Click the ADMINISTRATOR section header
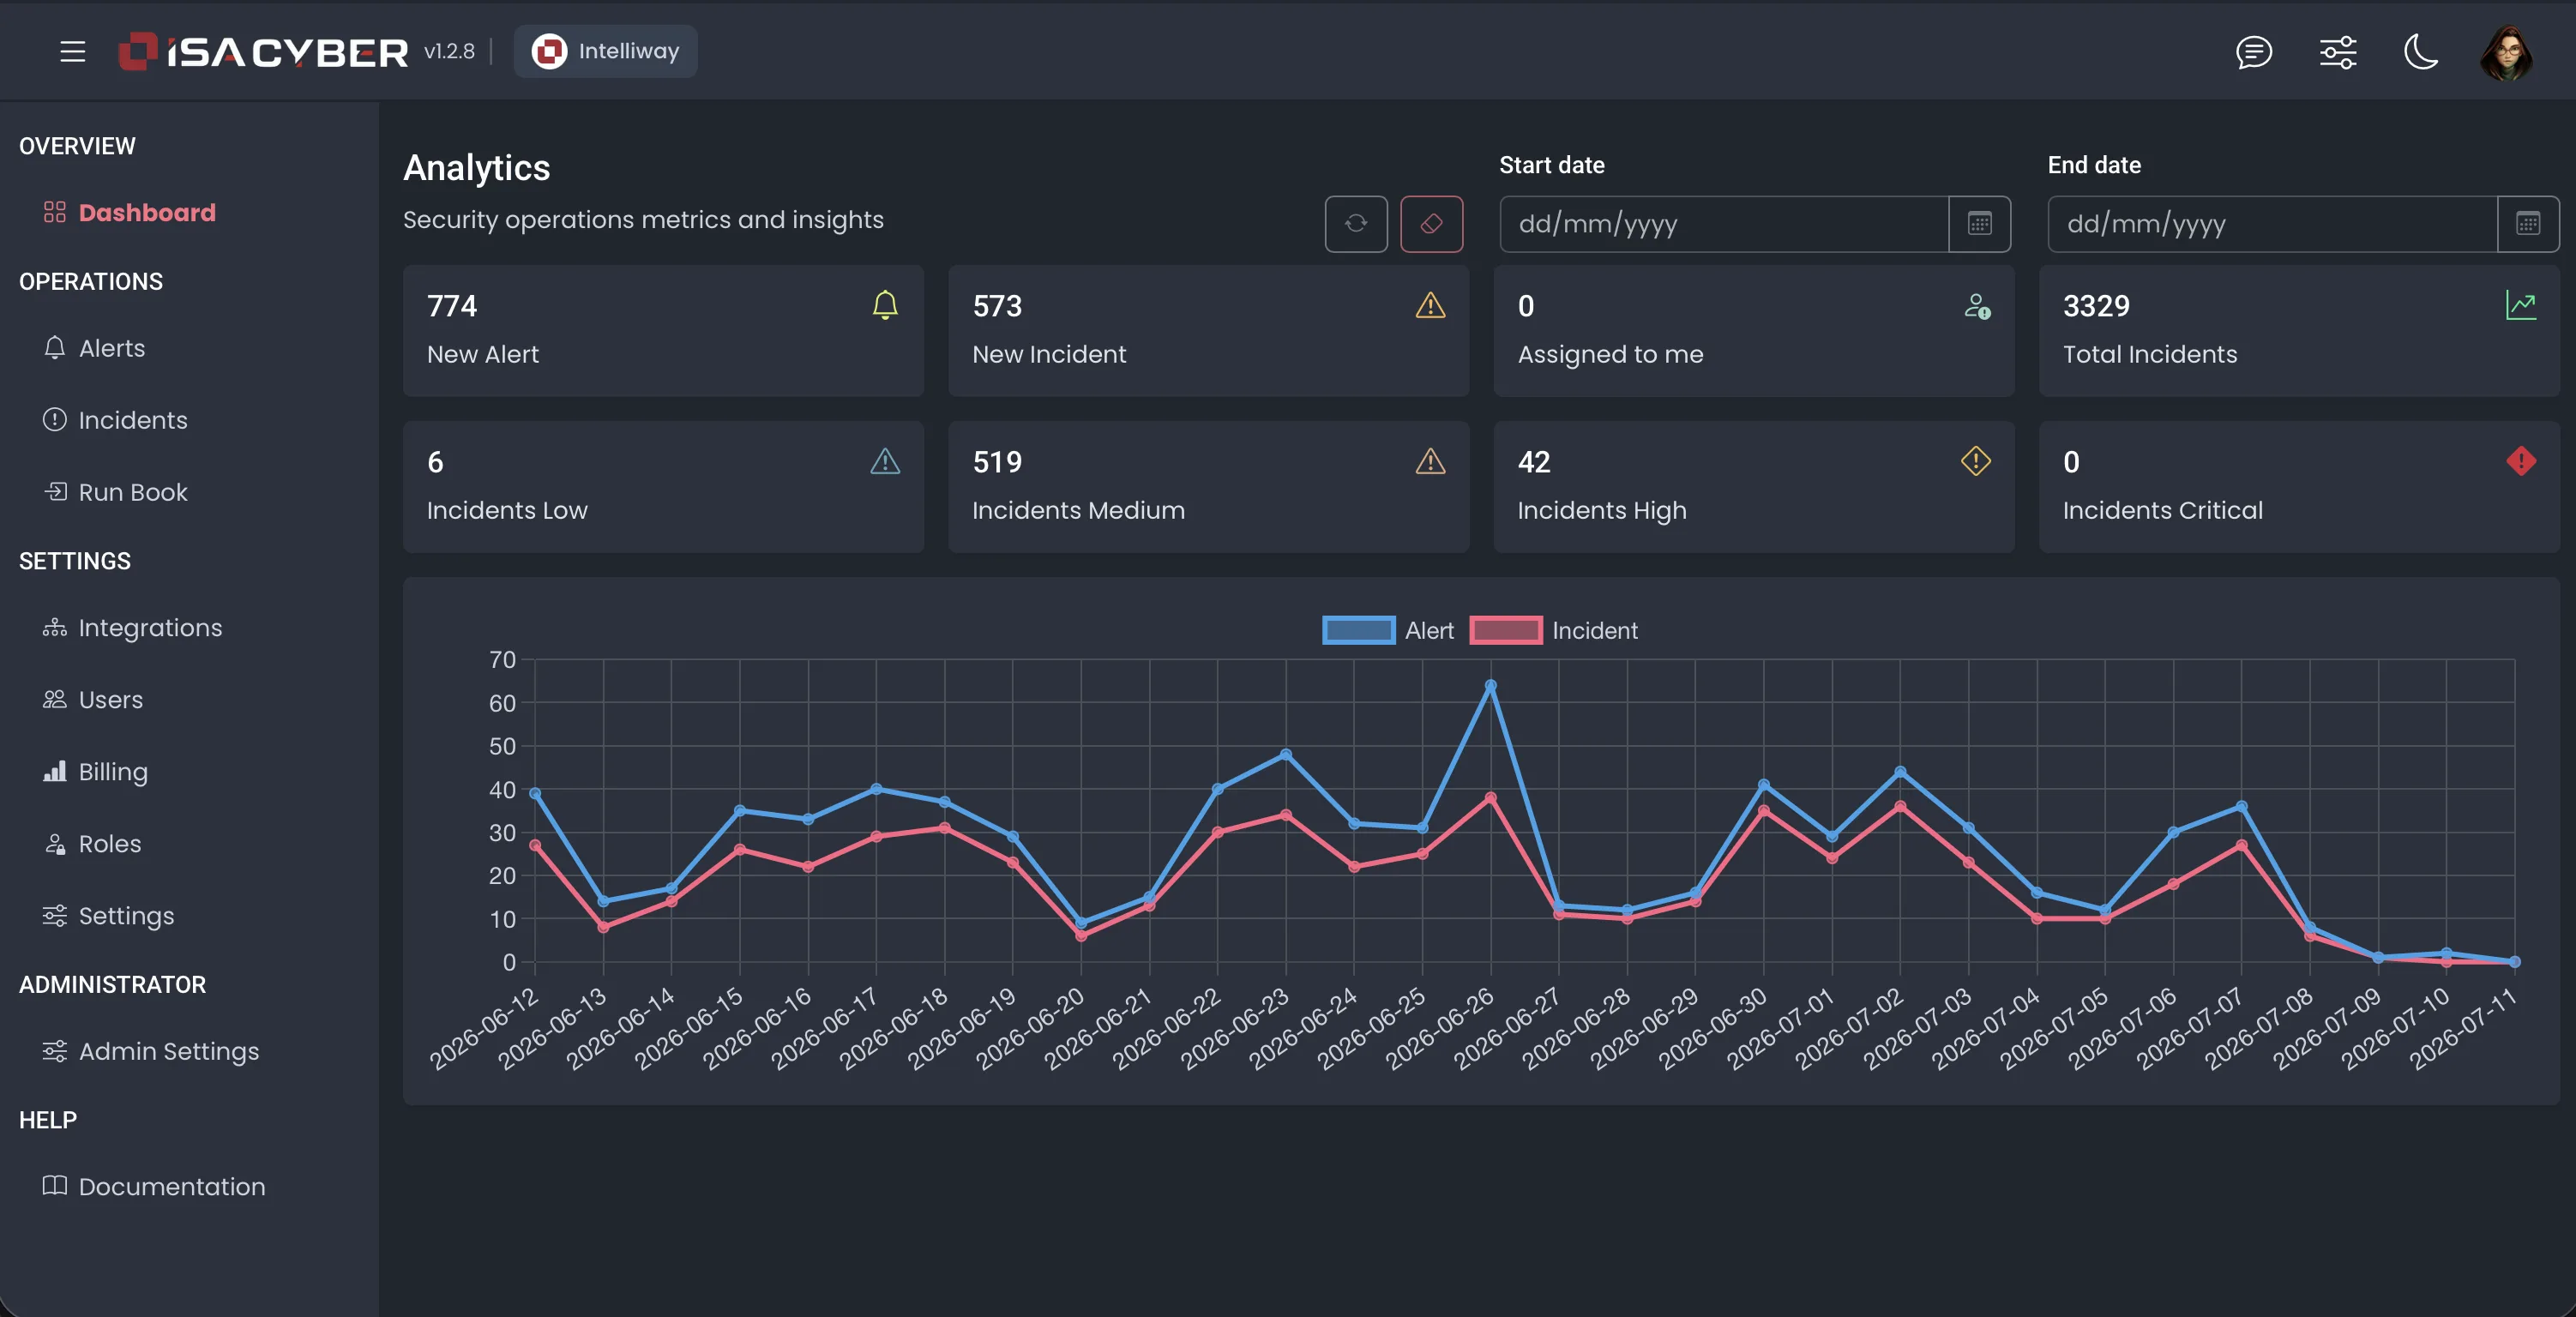The image size is (2576, 1317). [x=112, y=984]
